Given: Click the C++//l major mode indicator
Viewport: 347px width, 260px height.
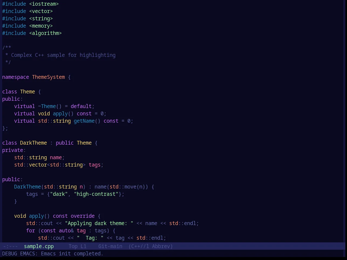Looking at the screenshot, I should pyautogui.click(x=140, y=246).
